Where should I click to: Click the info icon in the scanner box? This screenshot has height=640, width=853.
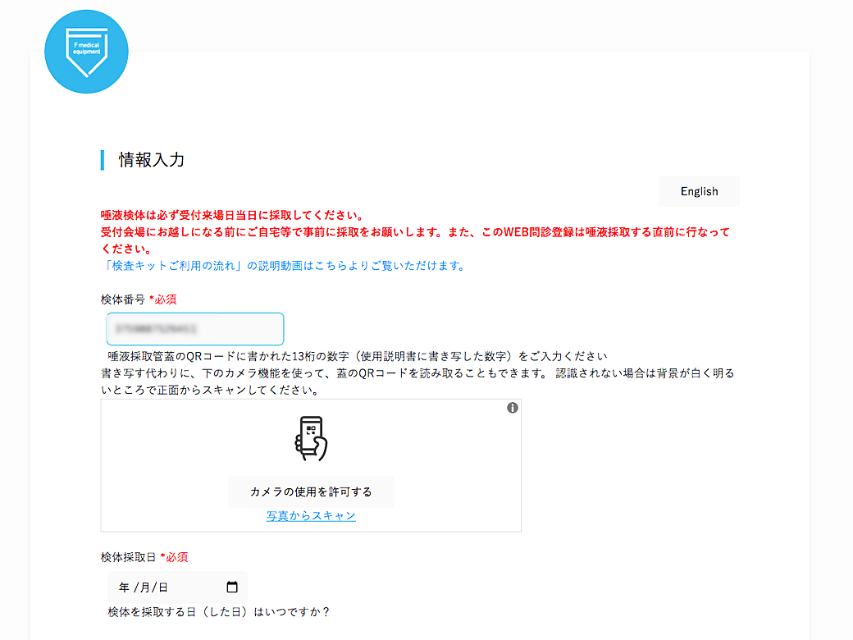tap(513, 408)
